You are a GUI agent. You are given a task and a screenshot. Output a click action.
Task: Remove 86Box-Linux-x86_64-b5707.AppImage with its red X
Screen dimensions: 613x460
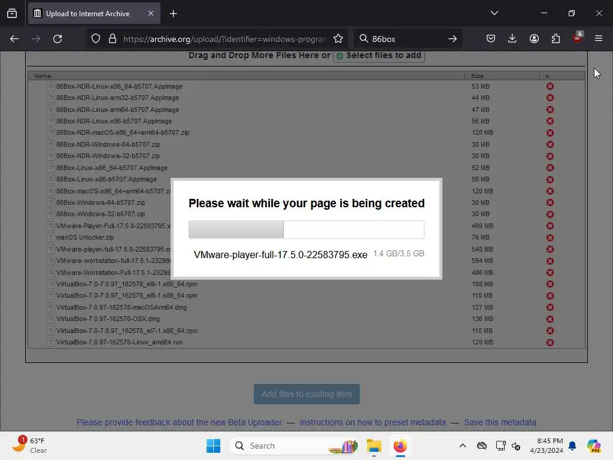pos(550,168)
